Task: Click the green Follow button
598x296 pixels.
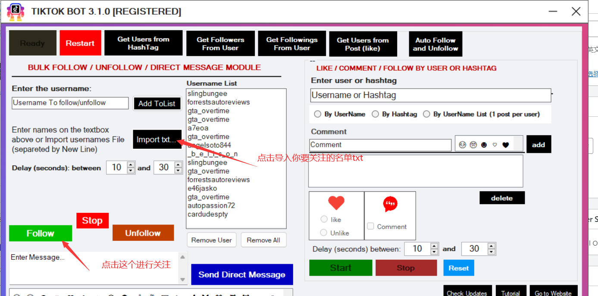Action: click(41, 233)
